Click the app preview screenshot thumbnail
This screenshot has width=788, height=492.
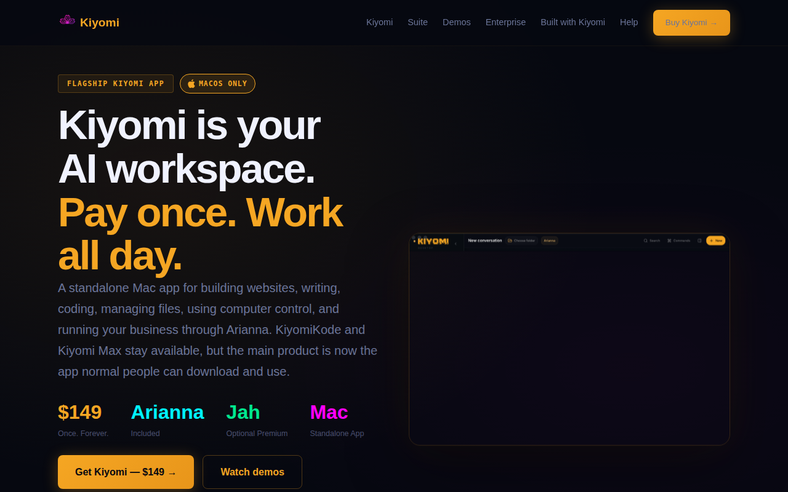click(x=569, y=339)
